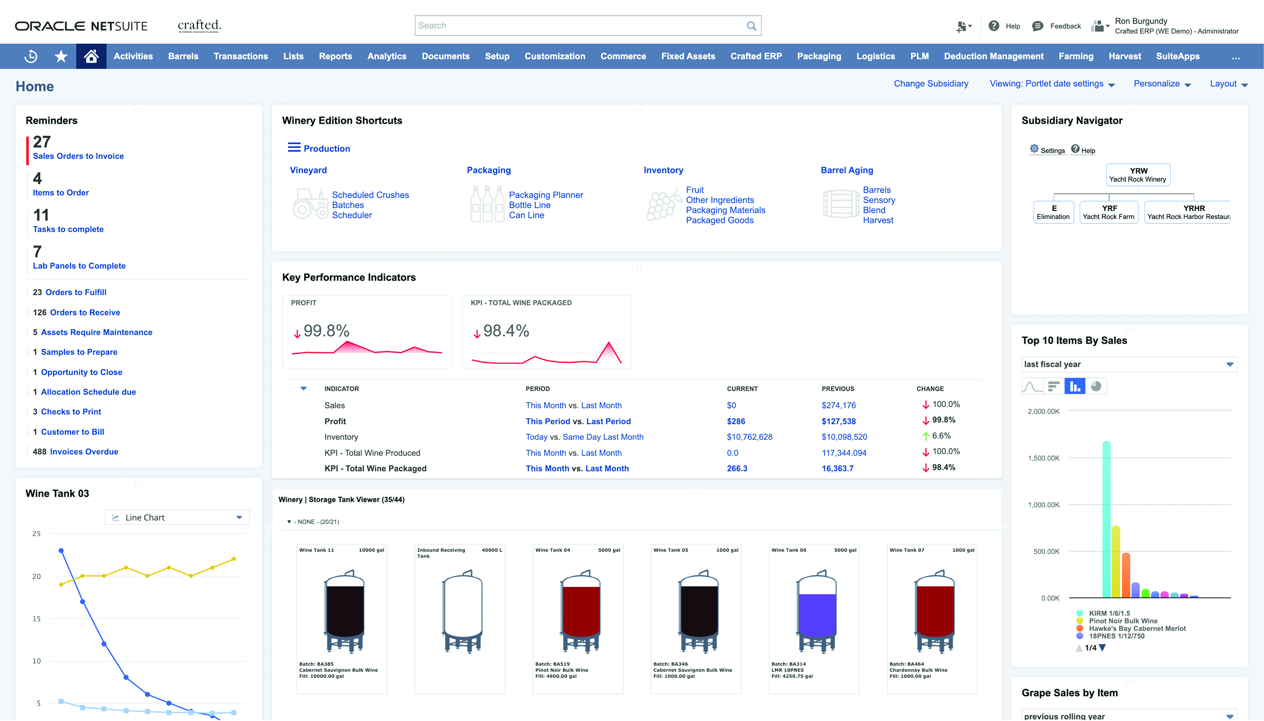This screenshot has height=721, width=1264.
Task: Open the Create New icon in header
Action: coord(964,26)
